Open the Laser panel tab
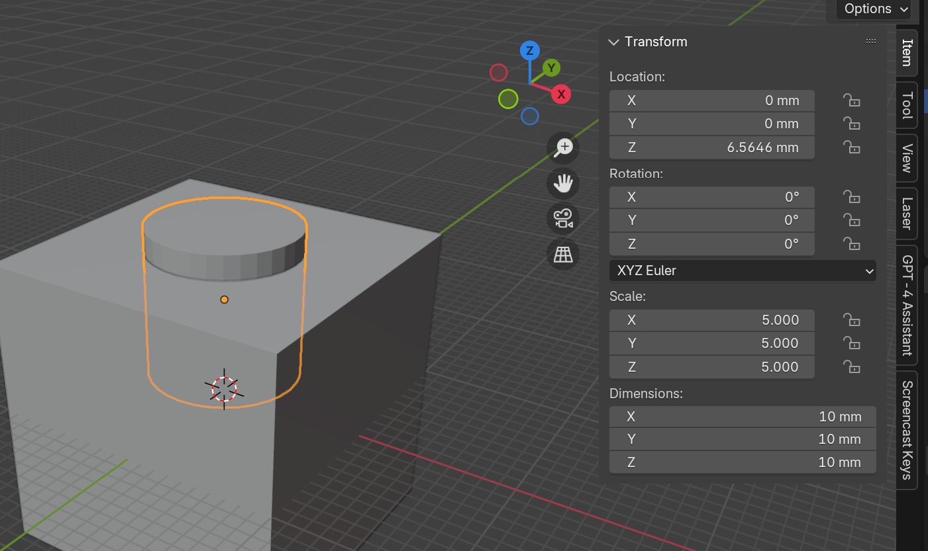Viewport: 928px width, 551px height. tap(906, 214)
